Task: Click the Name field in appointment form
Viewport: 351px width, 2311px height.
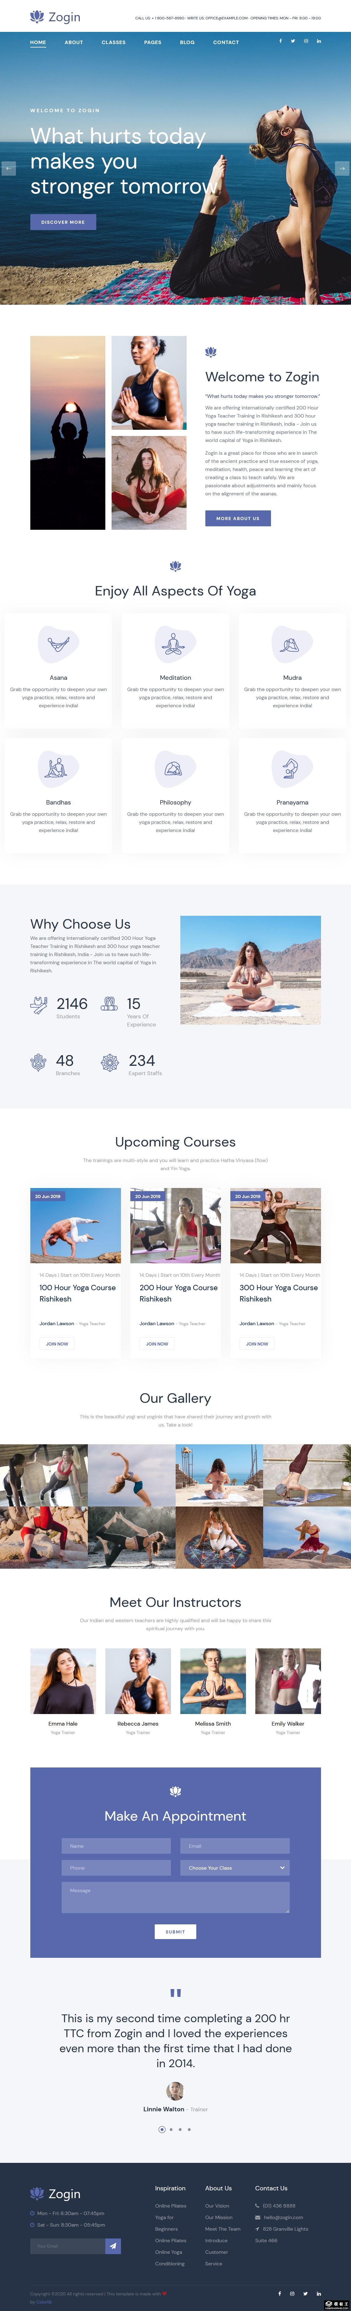Action: (116, 1845)
